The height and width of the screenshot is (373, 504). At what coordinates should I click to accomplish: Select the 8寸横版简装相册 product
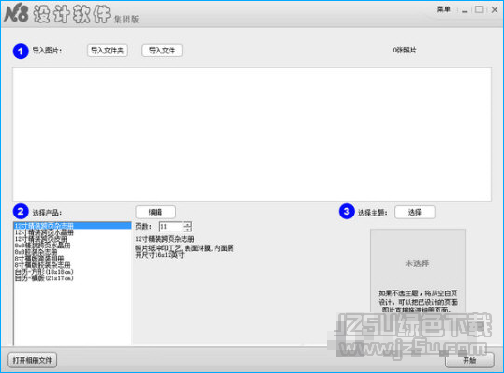click(73, 259)
